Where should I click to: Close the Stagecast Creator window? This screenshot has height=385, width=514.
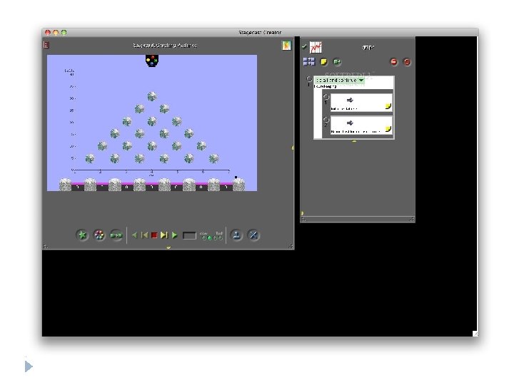point(48,32)
